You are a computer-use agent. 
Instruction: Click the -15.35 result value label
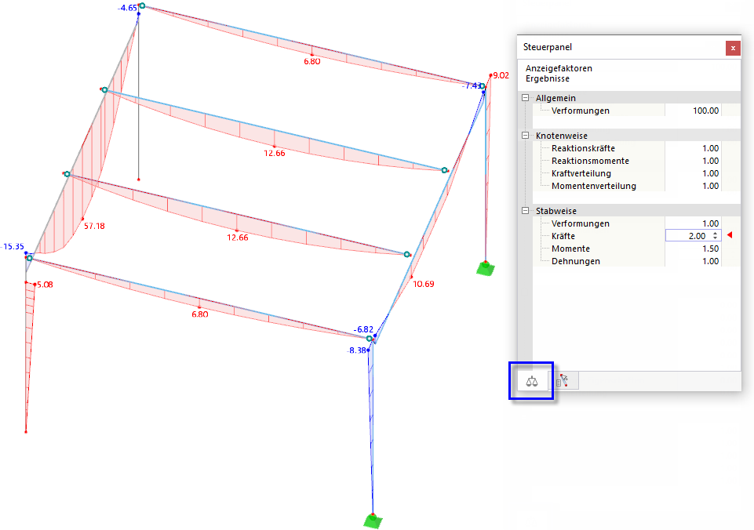[x=12, y=246]
